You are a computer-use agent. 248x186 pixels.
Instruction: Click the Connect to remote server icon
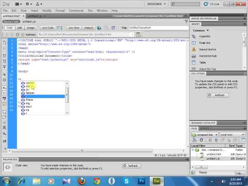pyautogui.click(x=194, y=140)
